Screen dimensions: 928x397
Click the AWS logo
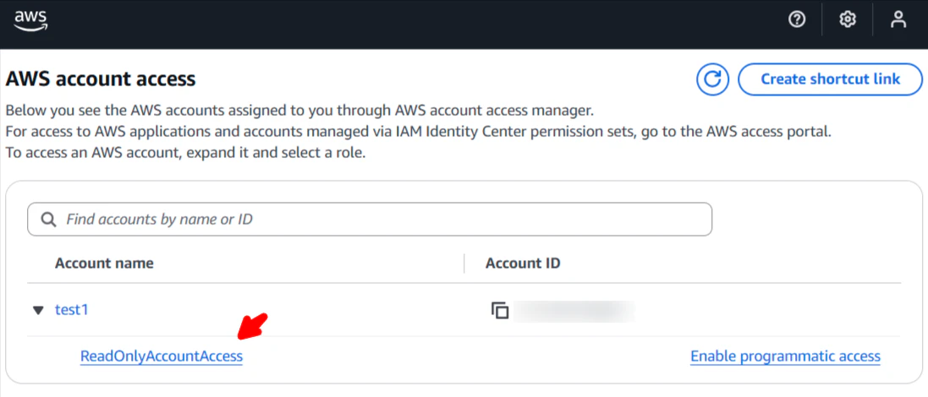tap(30, 20)
